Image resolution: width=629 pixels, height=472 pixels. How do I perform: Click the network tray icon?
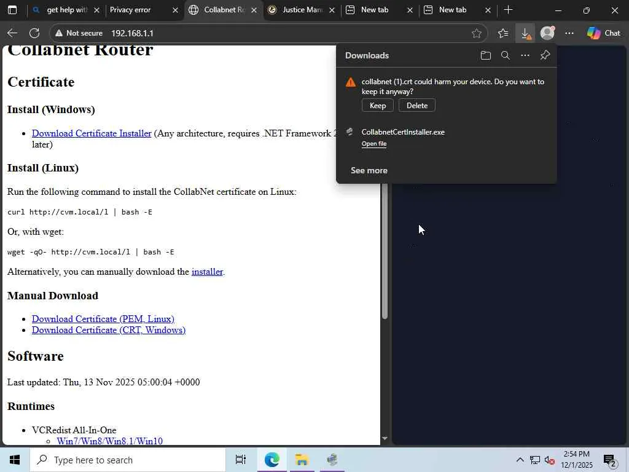point(535,460)
